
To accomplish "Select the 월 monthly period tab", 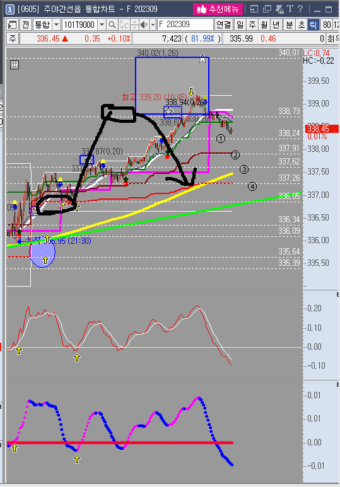I will pos(264,25).
